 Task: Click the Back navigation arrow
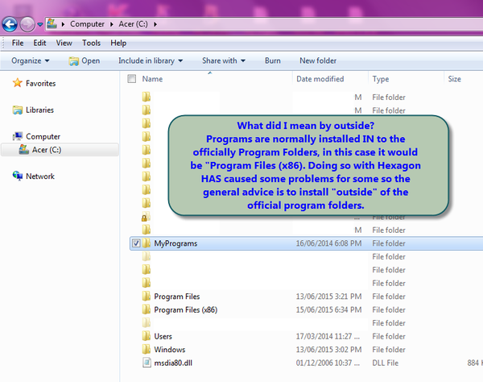(10, 24)
